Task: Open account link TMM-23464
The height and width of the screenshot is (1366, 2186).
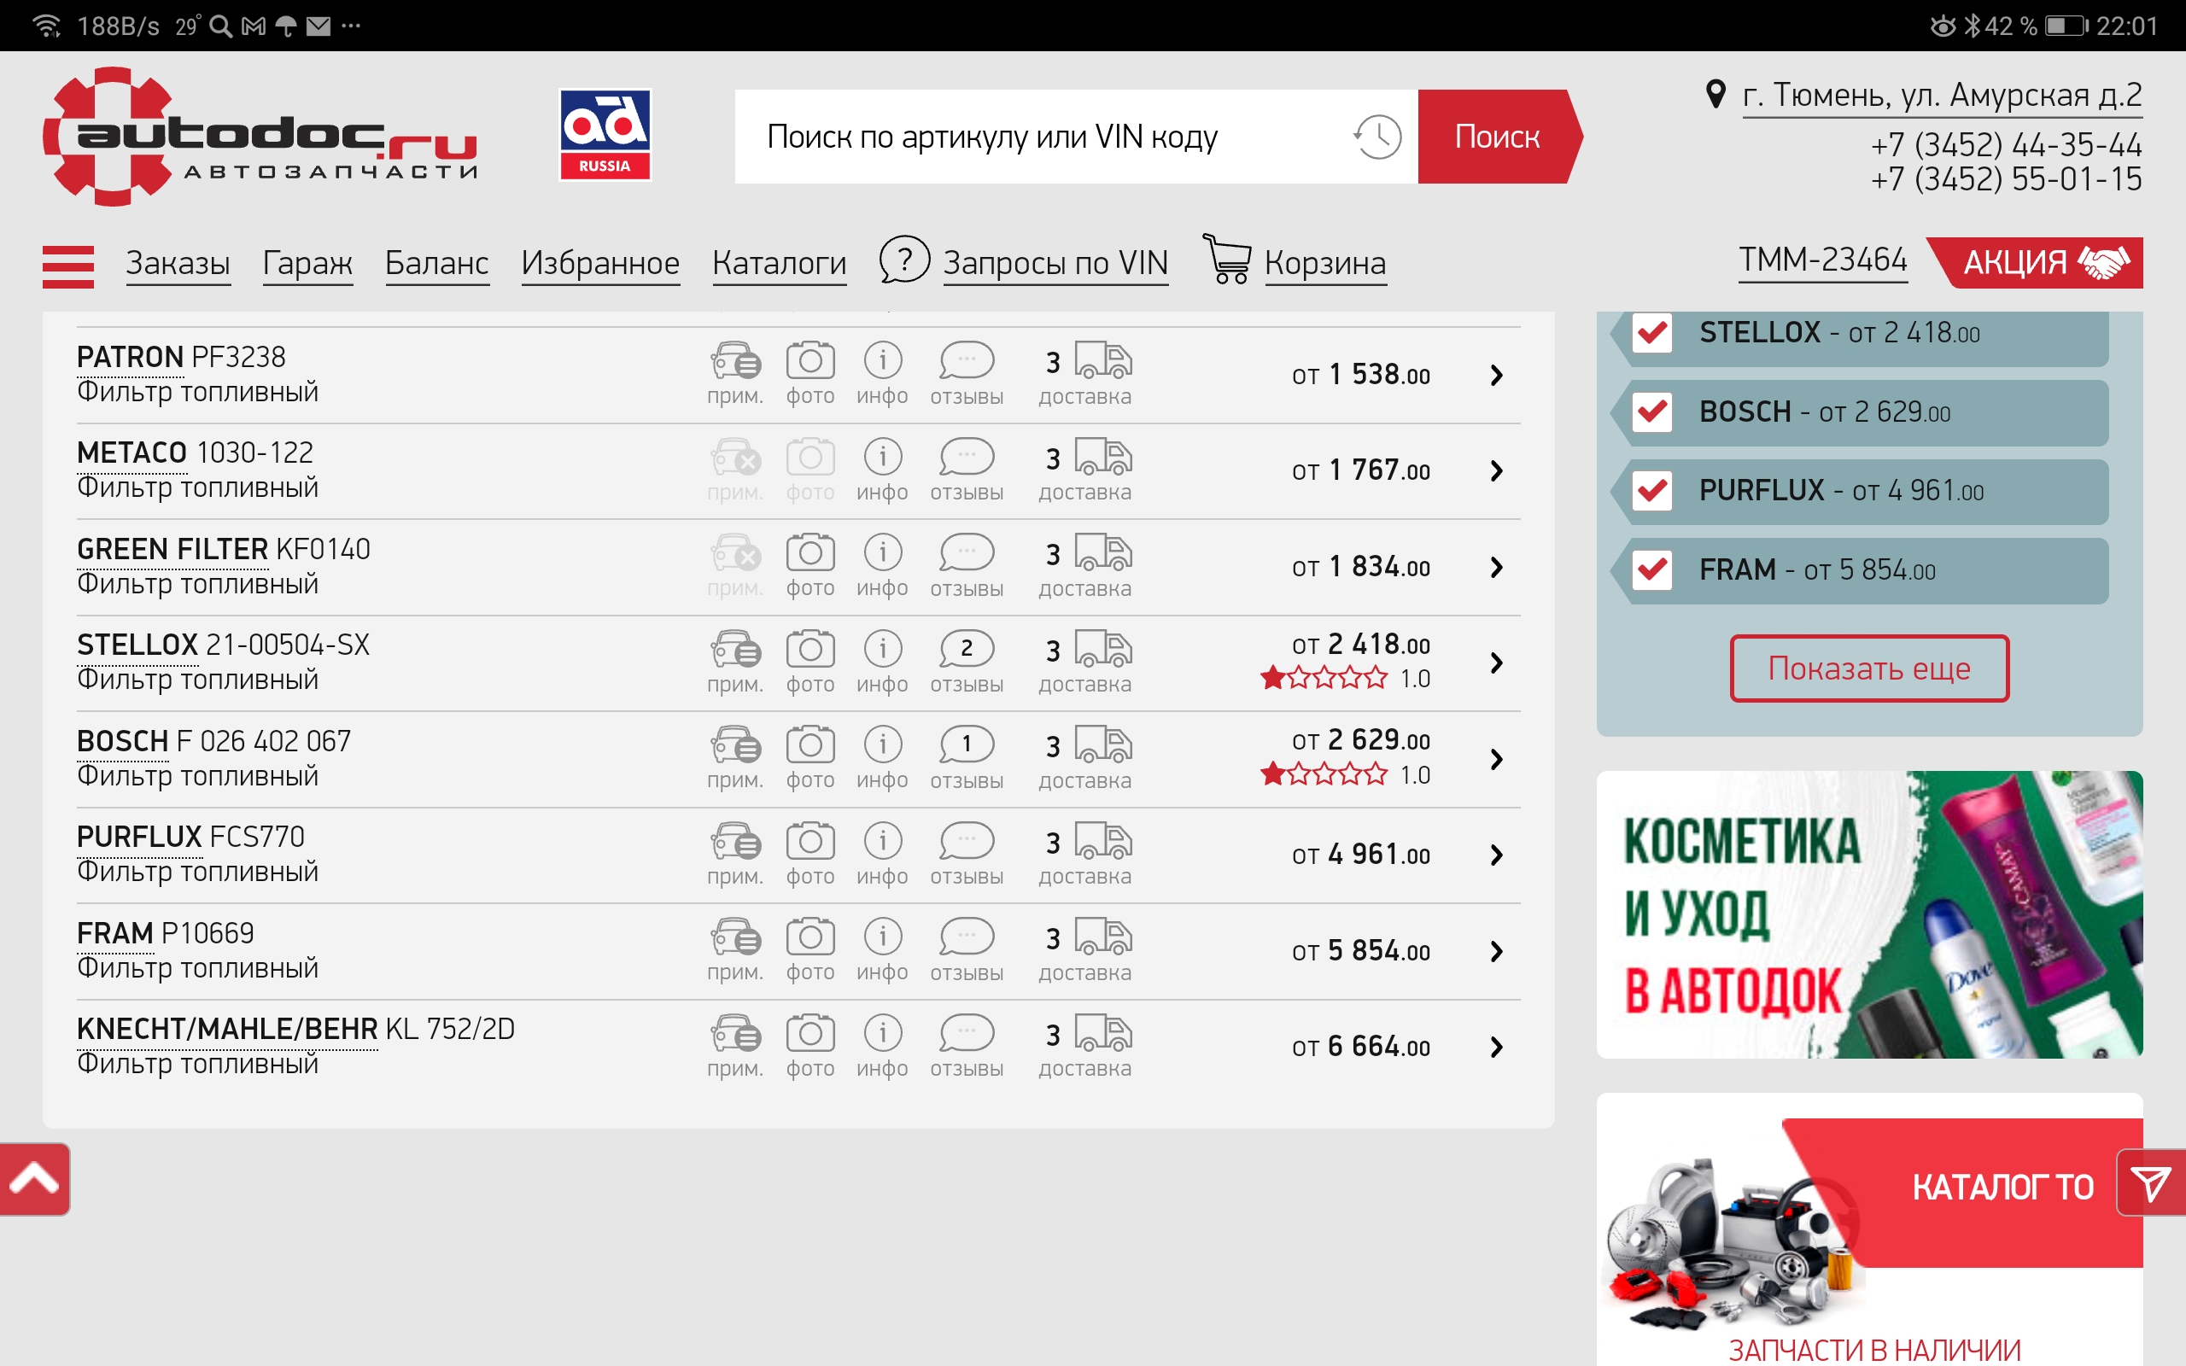Action: [x=1823, y=260]
